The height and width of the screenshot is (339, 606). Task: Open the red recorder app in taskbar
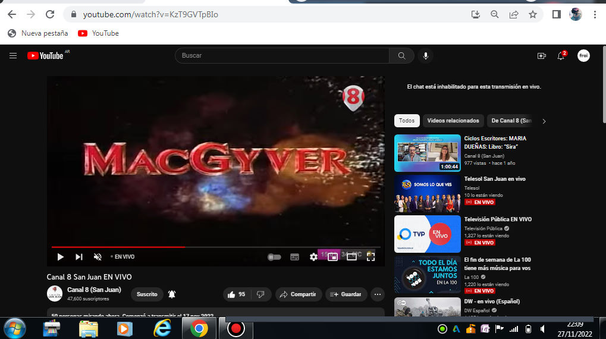click(236, 329)
